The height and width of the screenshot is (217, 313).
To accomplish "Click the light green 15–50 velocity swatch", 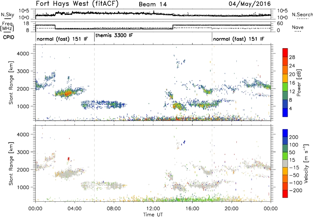I will click(x=285, y=156).
